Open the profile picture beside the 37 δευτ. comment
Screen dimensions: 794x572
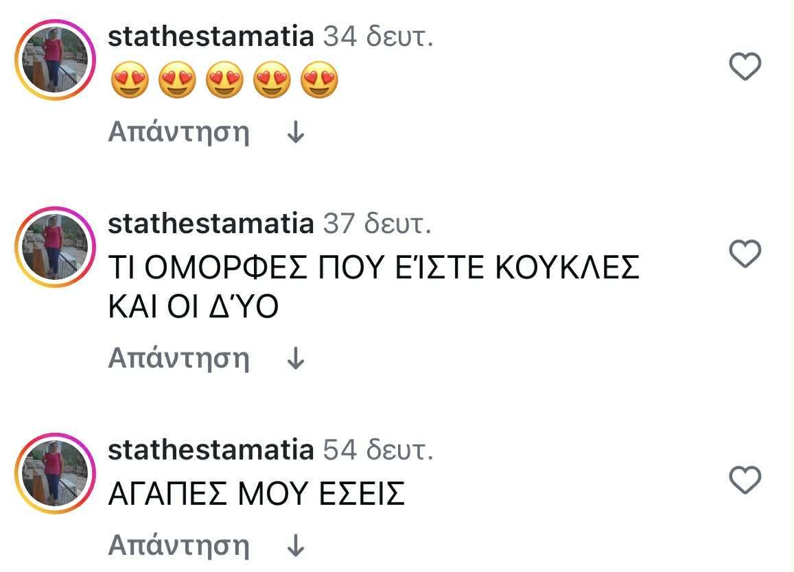(54, 247)
